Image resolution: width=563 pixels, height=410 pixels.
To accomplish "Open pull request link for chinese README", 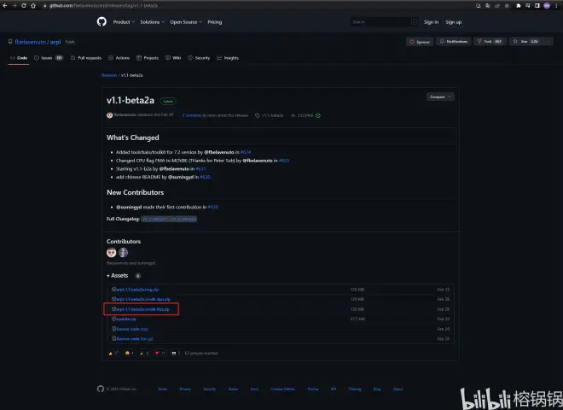I will [x=205, y=177].
